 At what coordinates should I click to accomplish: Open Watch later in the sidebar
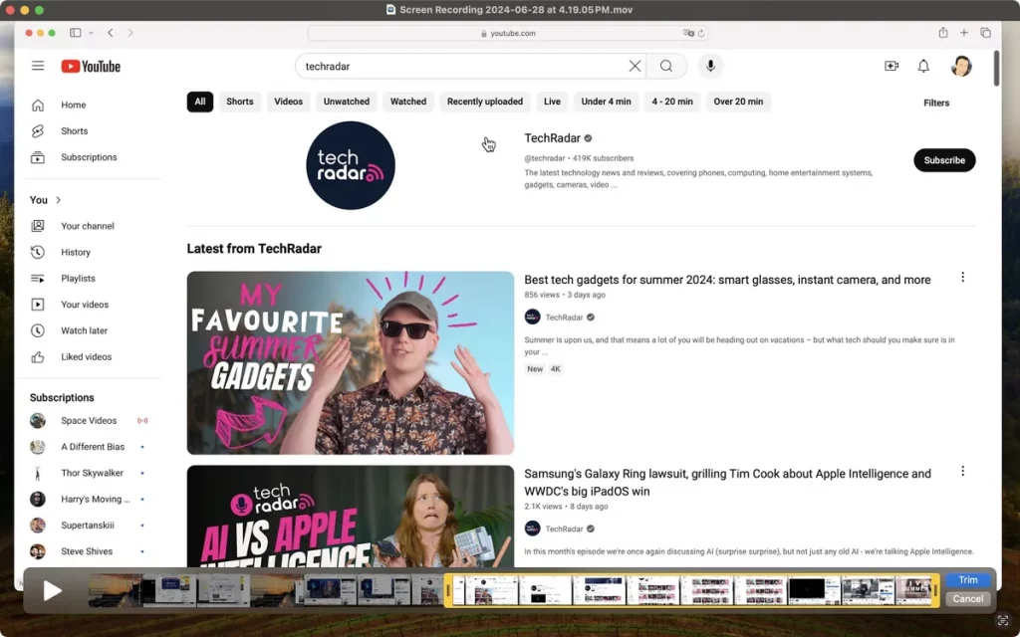point(84,330)
